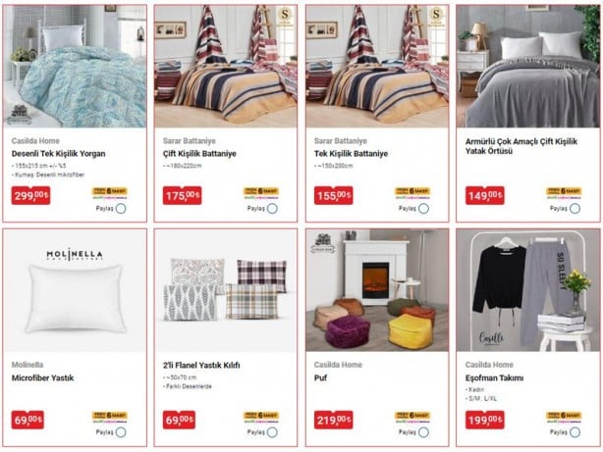Open the grey bedspread product image
The image size is (603, 452).
pyautogui.click(x=528, y=67)
